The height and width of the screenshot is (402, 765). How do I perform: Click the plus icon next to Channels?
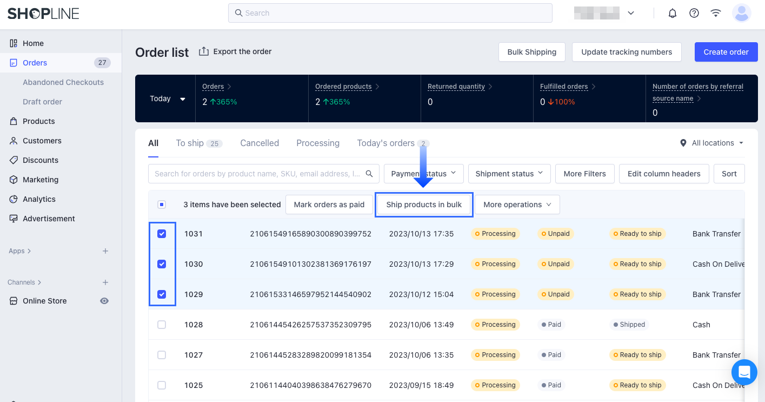105,282
